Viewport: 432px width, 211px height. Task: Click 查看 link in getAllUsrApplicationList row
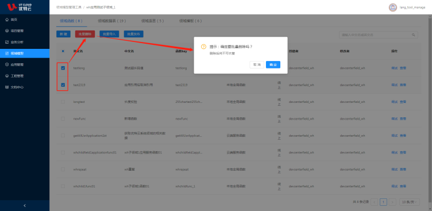pyautogui.click(x=403, y=136)
